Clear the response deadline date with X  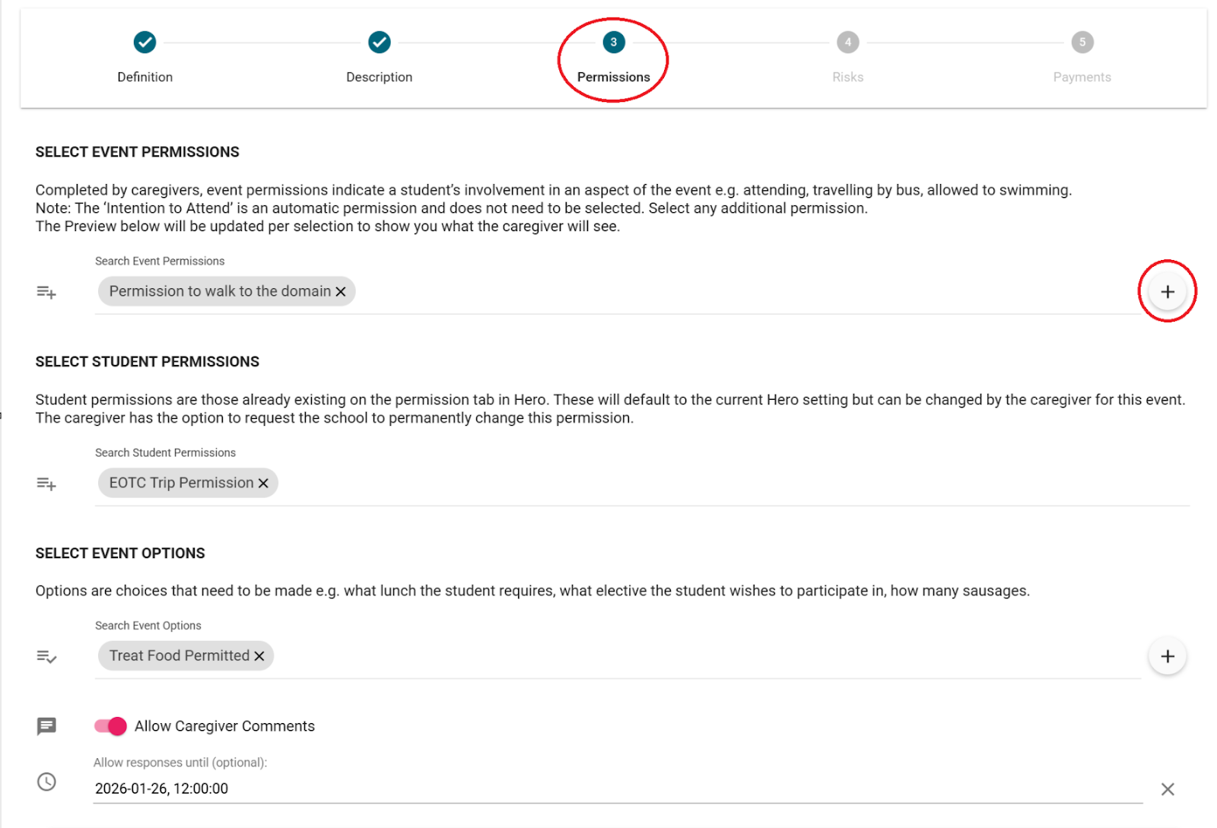click(x=1167, y=789)
